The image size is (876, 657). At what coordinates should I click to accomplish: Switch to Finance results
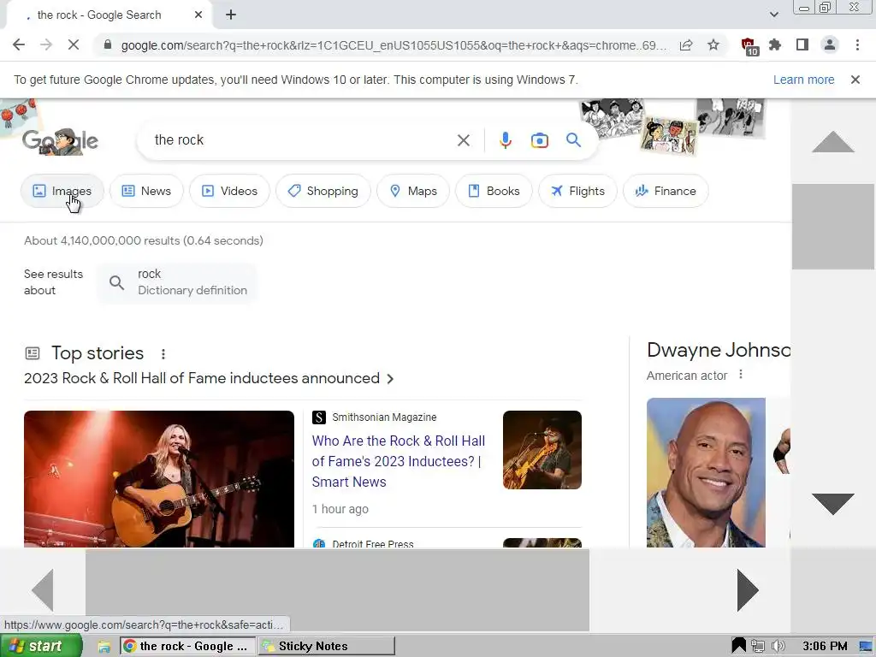tap(666, 191)
